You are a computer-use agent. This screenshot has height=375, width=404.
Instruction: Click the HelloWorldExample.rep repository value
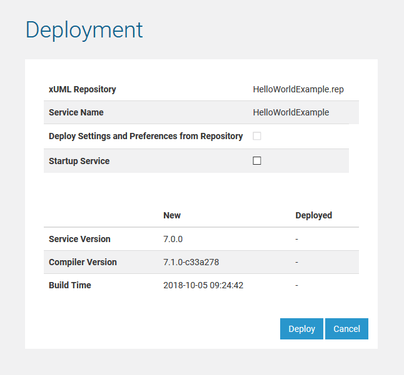click(x=298, y=89)
